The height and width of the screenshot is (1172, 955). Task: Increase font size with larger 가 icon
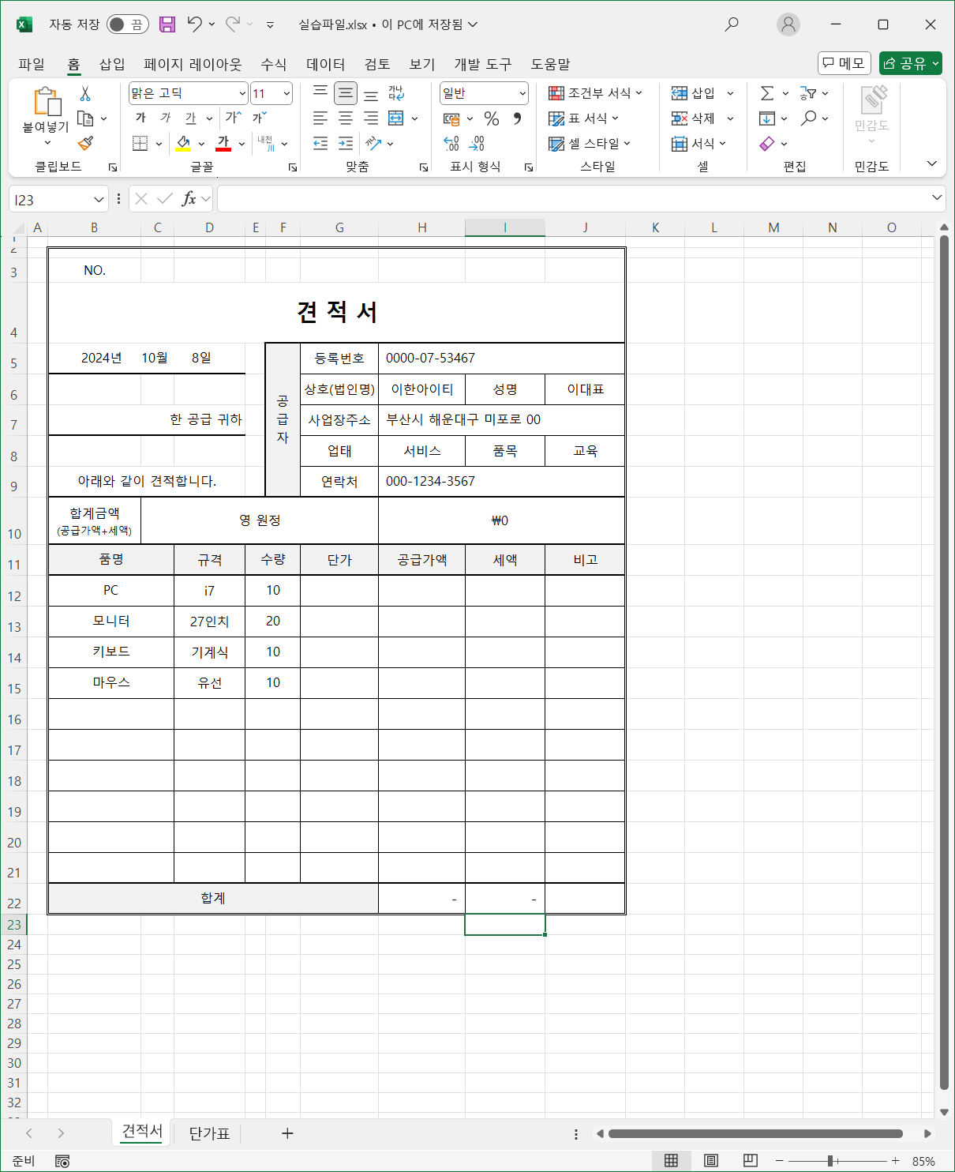(x=232, y=118)
